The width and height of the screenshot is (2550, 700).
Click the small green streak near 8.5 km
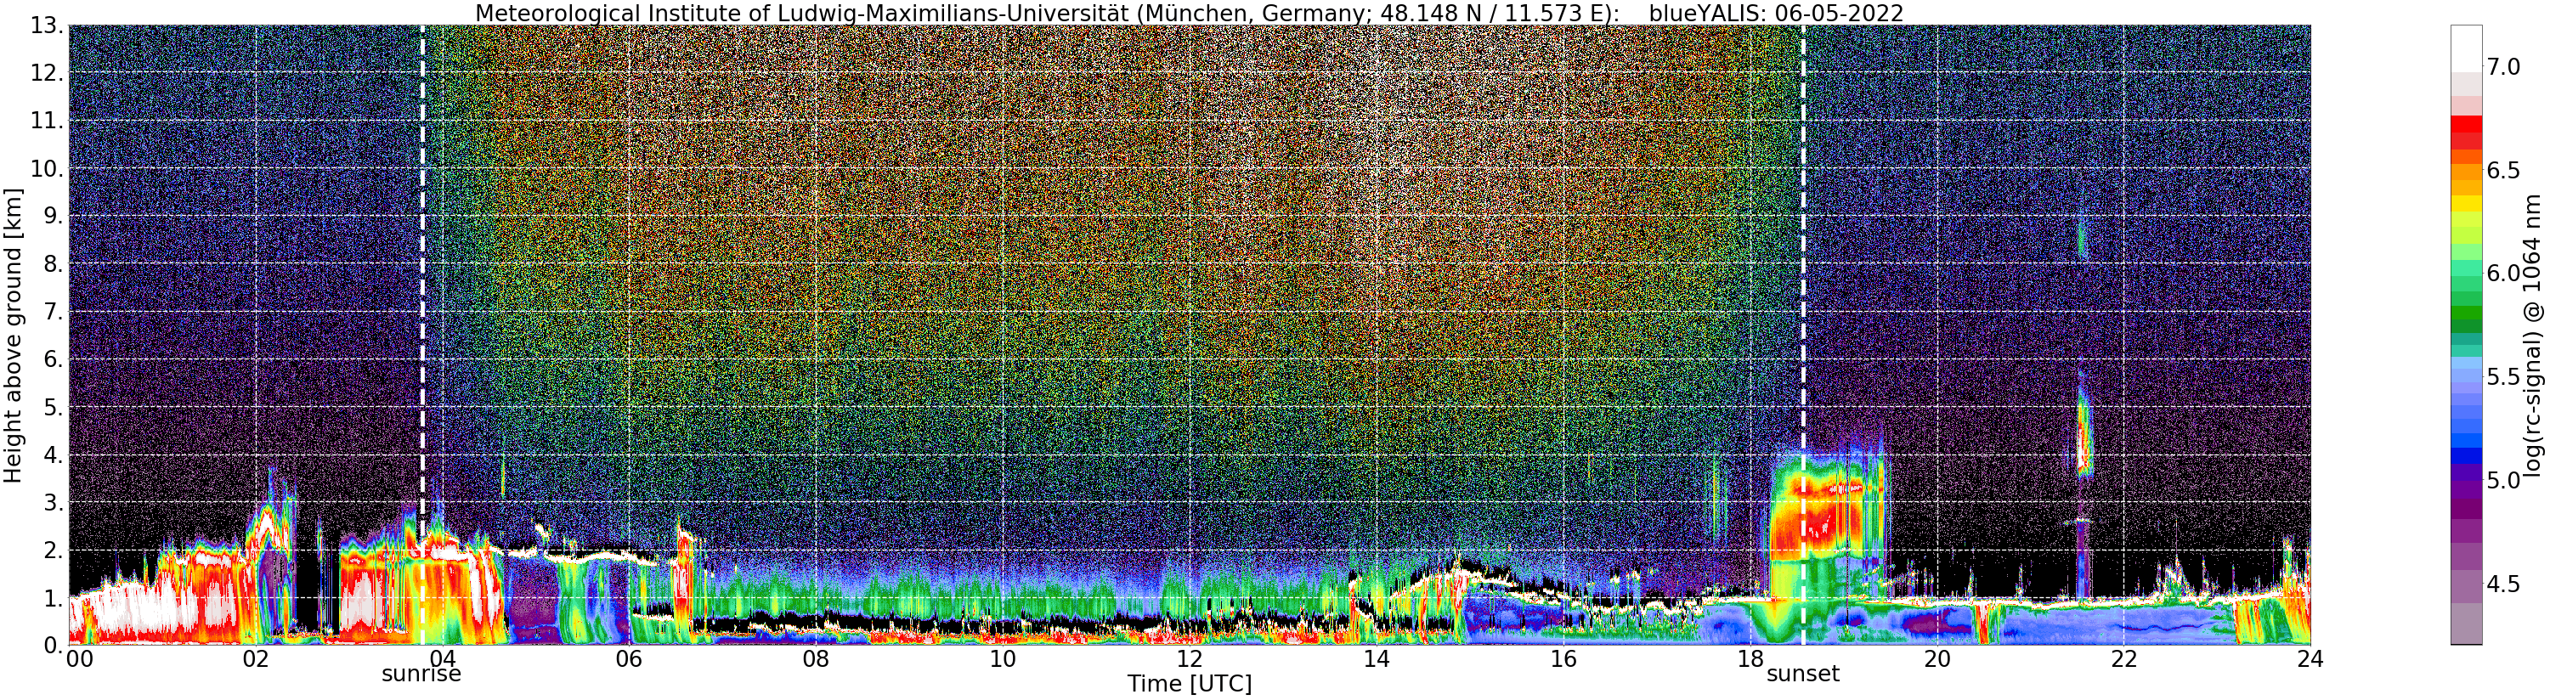(x=2082, y=240)
